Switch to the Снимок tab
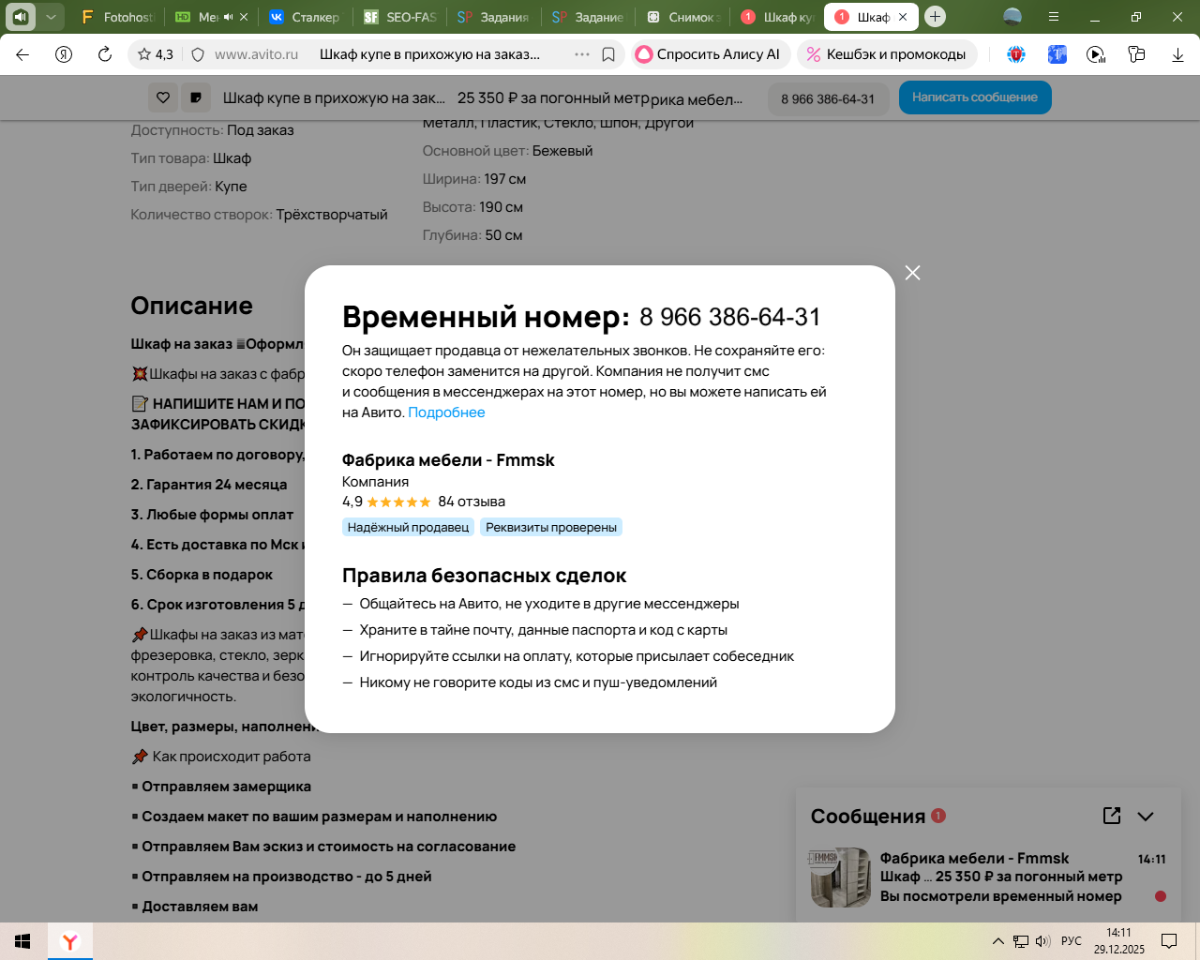This screenshot has height=960, width=1200. click(x=682, y=17)
